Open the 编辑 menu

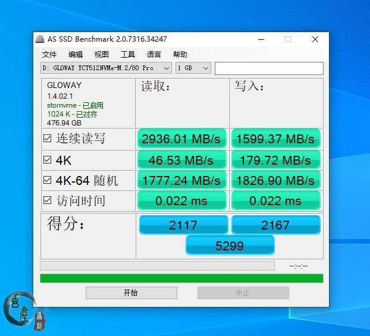point(76,55)
